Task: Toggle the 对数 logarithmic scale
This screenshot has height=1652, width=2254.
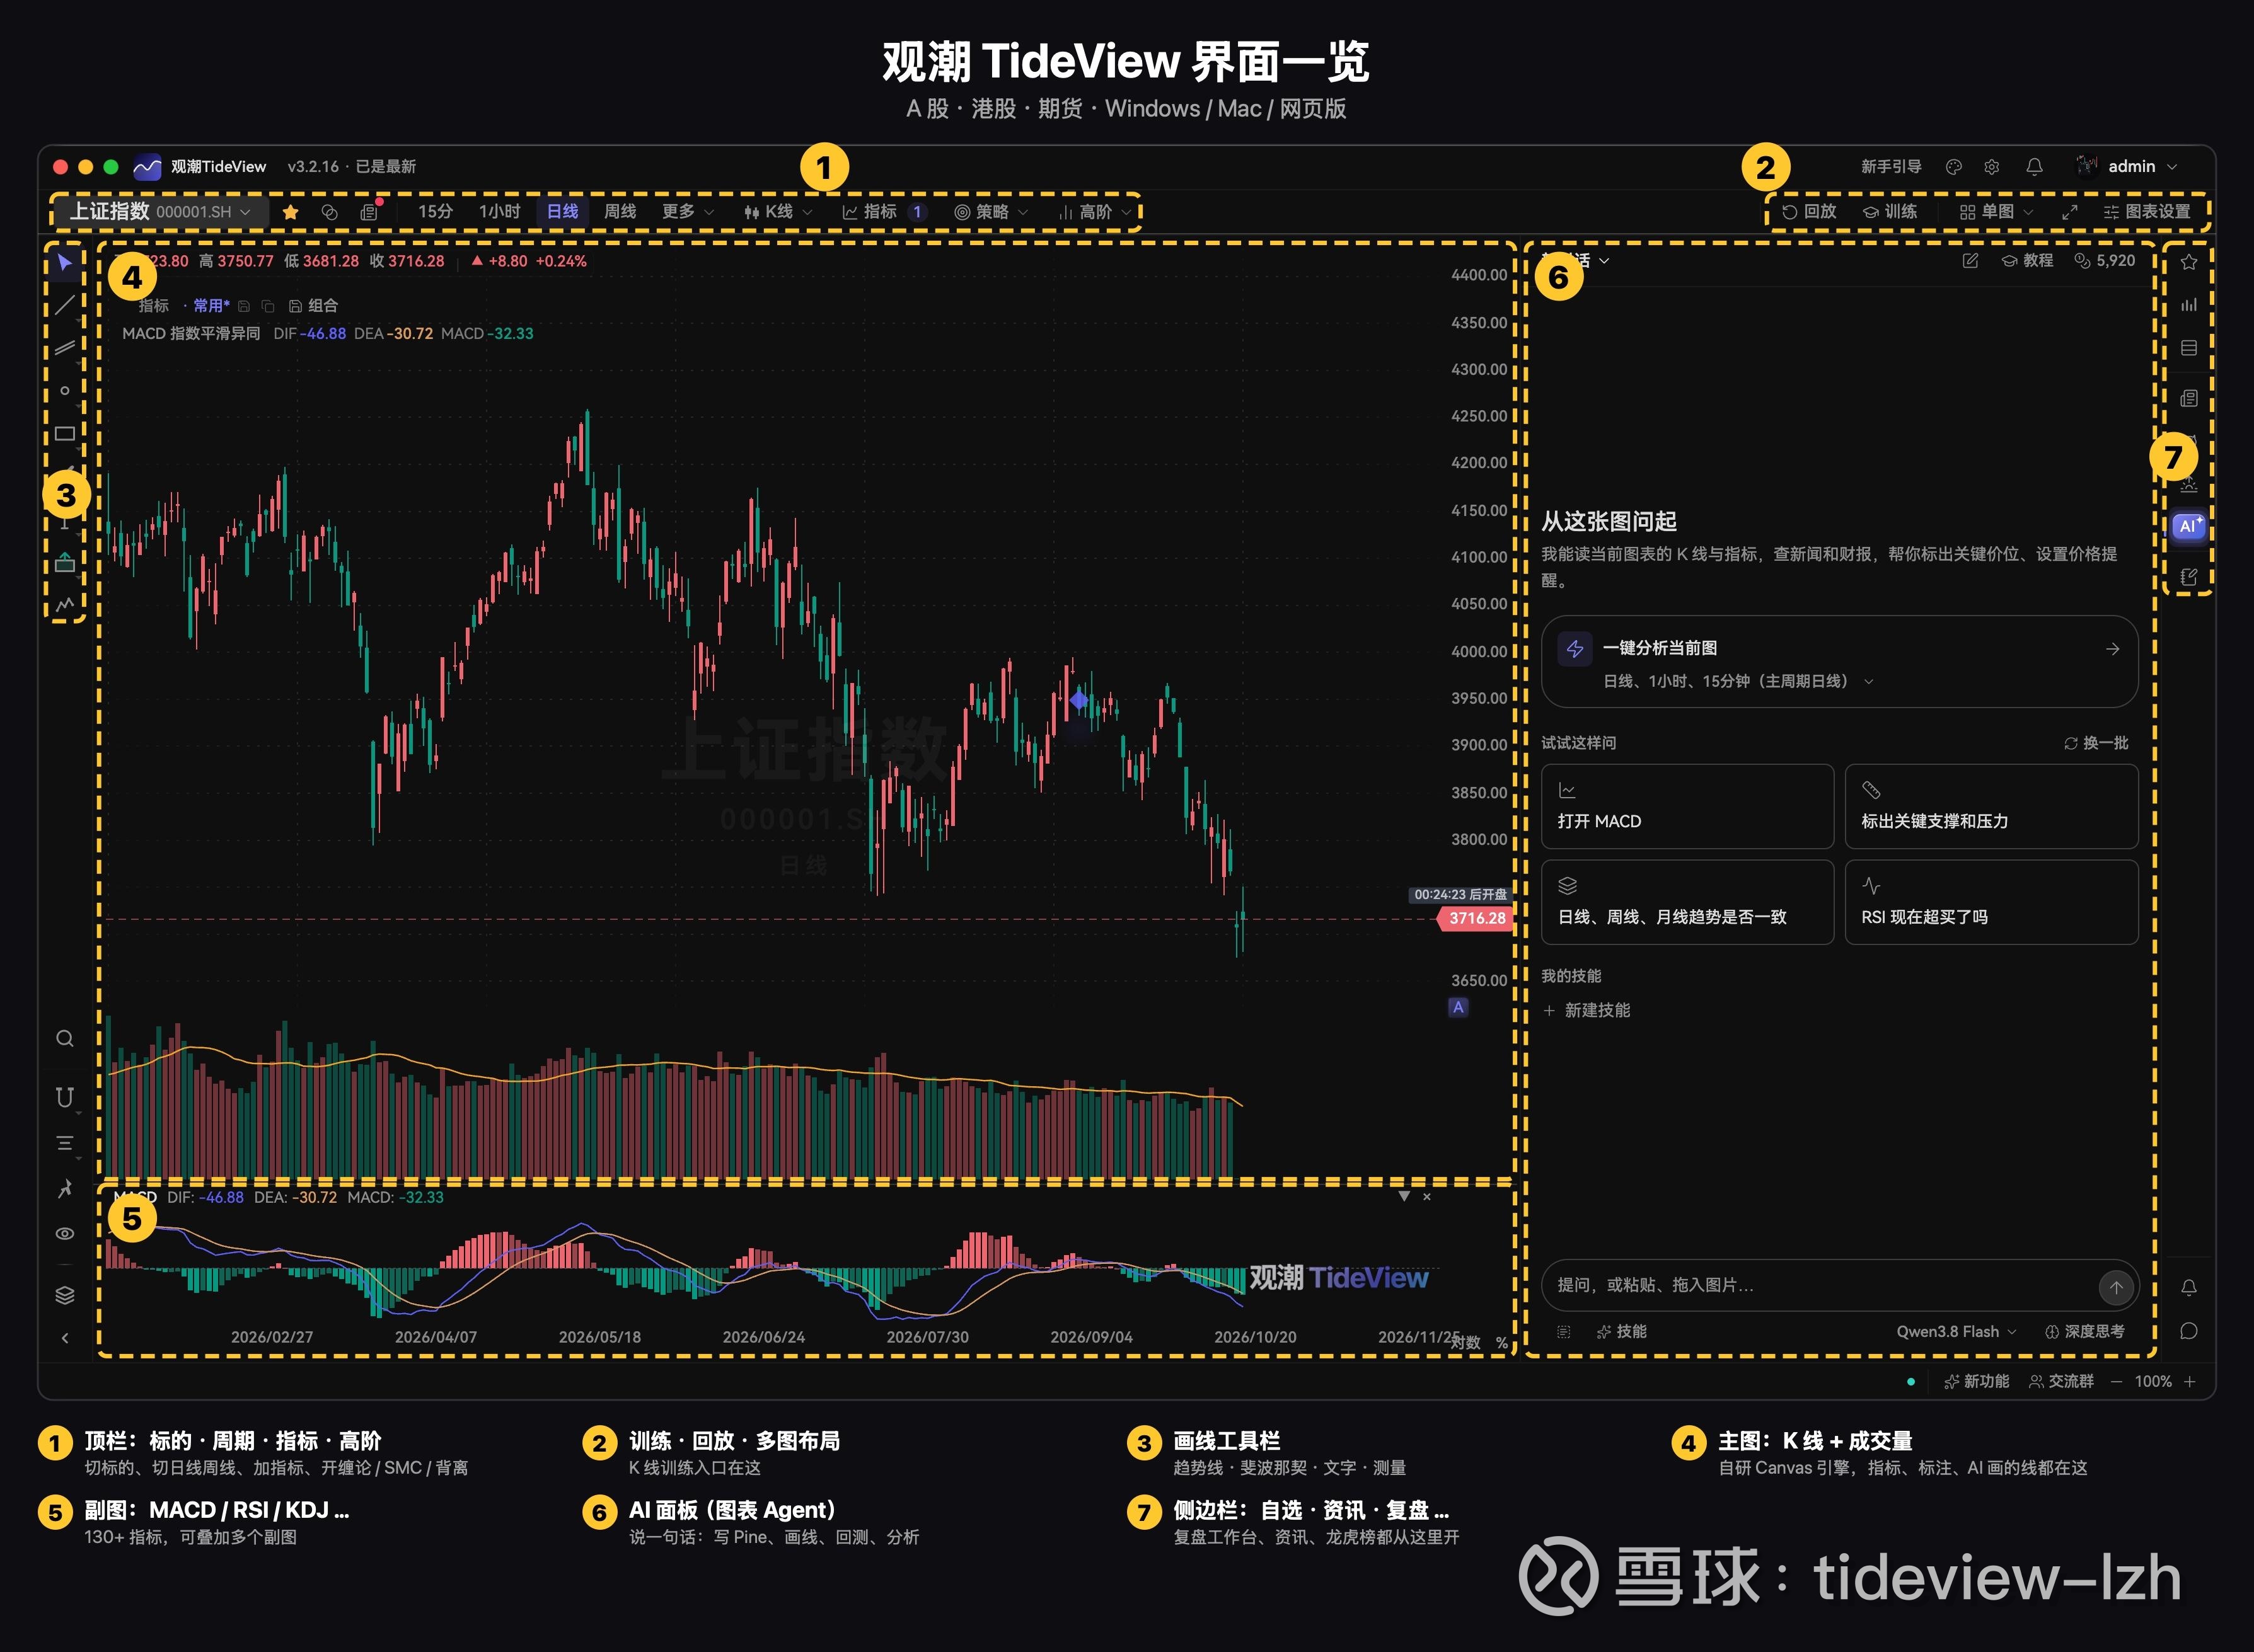Action: (1465, 1342)
